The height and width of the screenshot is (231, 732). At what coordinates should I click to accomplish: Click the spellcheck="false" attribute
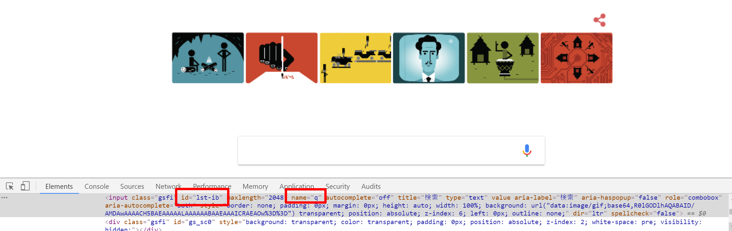645,214
